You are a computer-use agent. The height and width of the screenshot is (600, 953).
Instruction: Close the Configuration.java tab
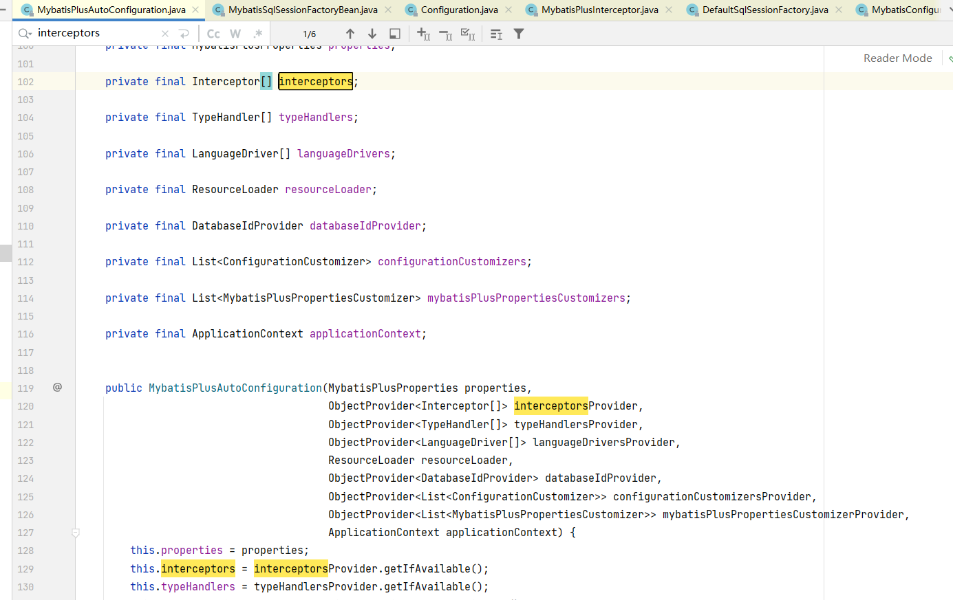coord(508,10)
